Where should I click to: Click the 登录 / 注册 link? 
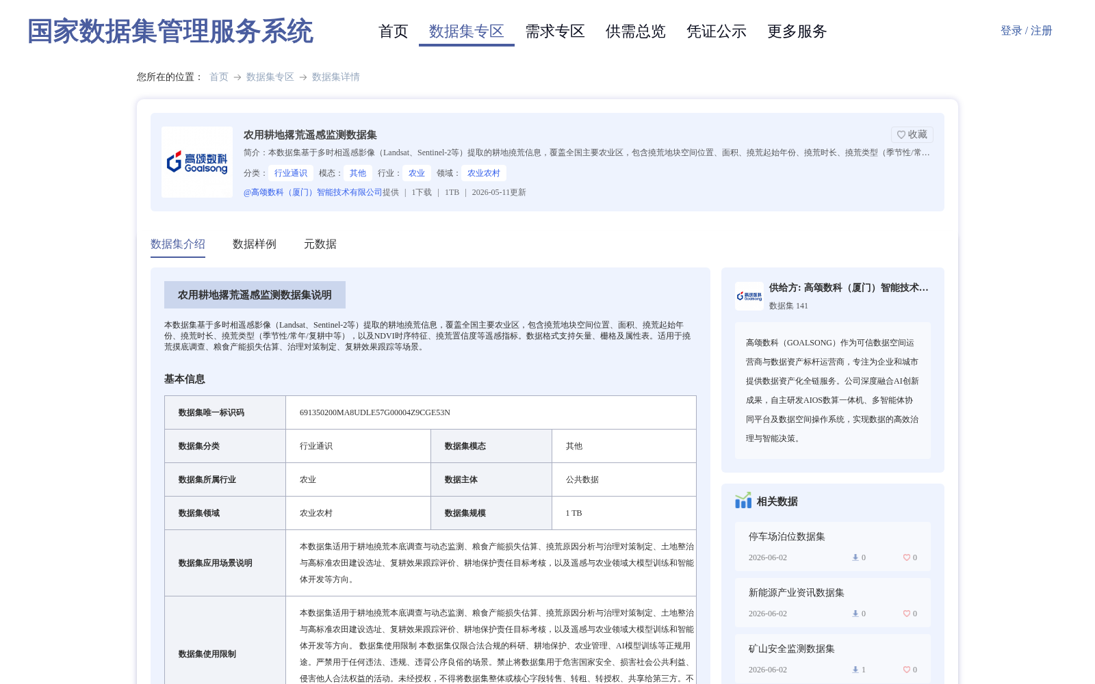click(1026, 31)
